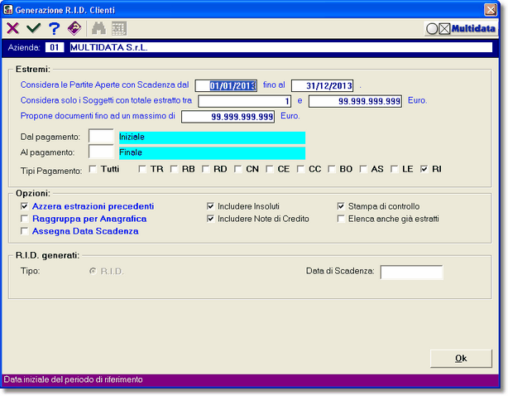
Task: Click the Propone documenti massimo field
Action: coord(228,117)
